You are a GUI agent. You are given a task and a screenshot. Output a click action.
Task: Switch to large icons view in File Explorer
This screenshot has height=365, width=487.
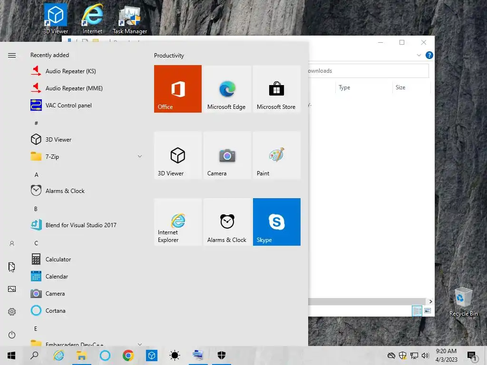pyautogui.click(x=428, y=311)
